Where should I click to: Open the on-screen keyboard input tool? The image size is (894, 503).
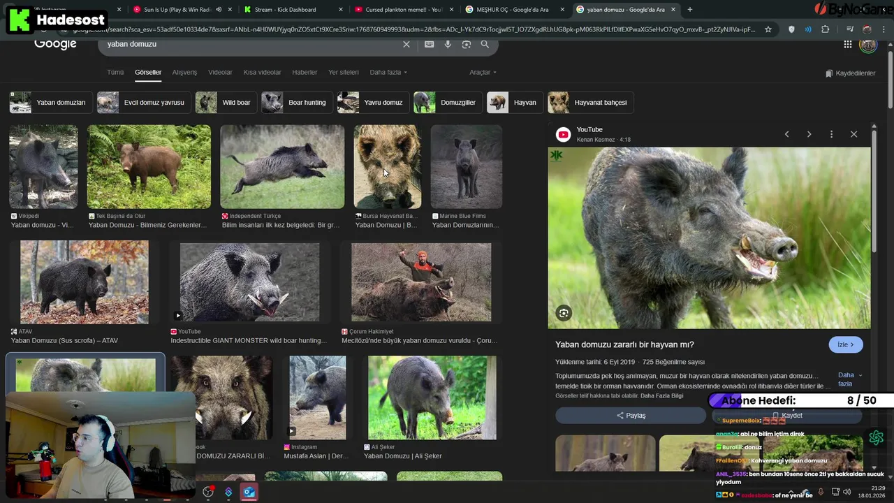coord(429,44)
